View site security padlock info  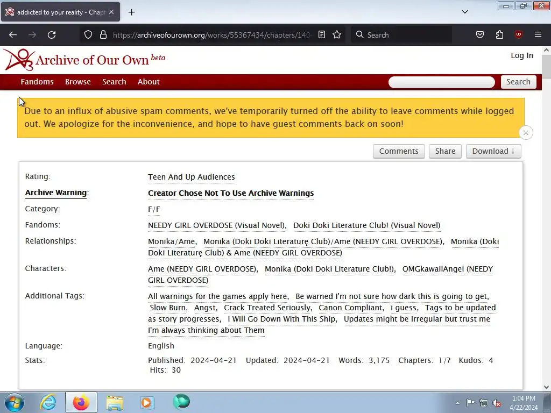[103, 35]
